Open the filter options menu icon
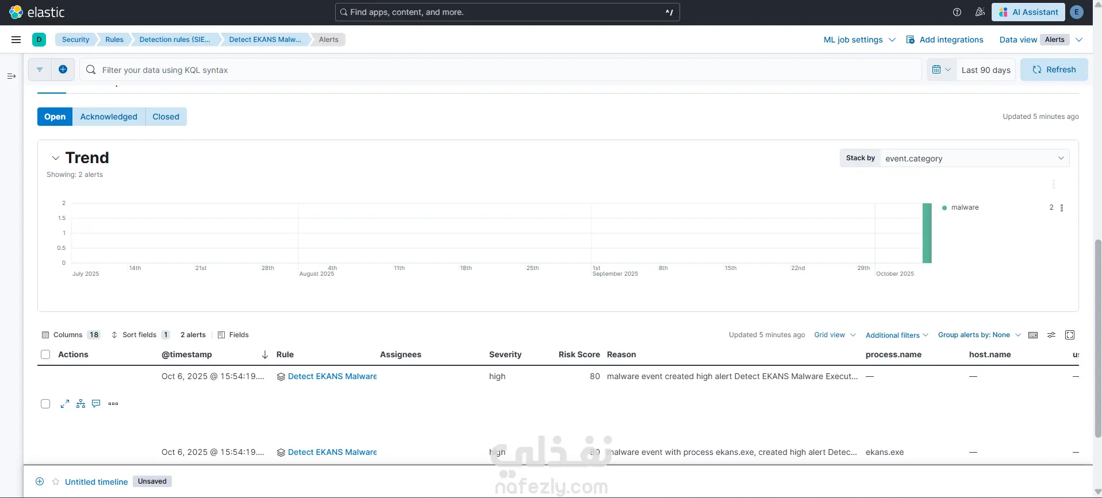The height and width of the screenshot is (498, 1102). pos(40,70)
